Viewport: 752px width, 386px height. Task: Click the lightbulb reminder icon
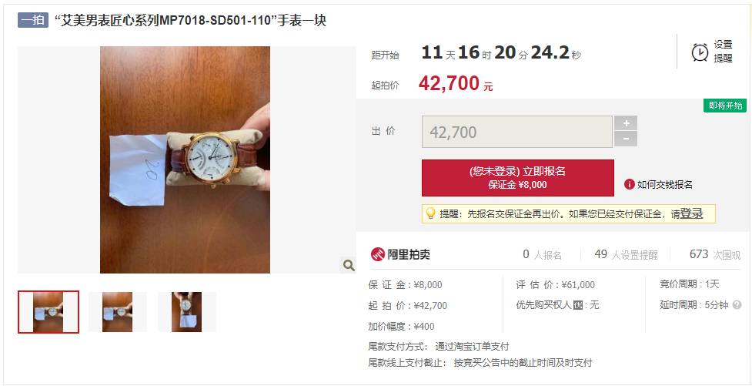431,213
